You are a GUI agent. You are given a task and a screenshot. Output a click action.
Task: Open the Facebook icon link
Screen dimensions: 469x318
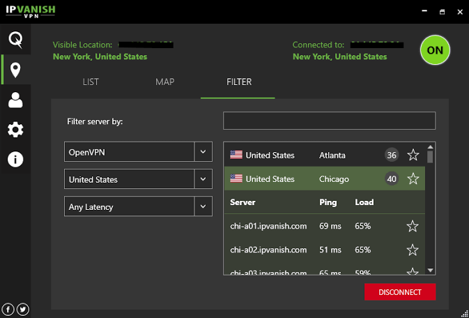pos(9,309)
